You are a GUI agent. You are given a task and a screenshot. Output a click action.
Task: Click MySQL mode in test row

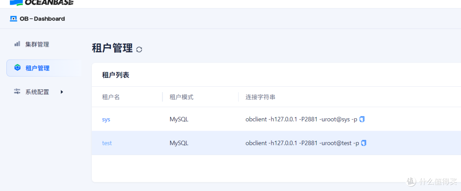(x=179, y=143)
